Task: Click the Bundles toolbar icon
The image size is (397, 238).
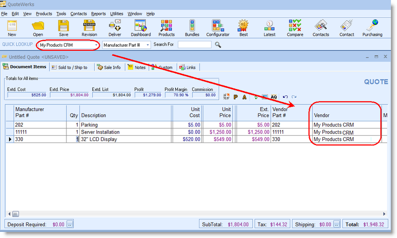Action: 192,28
